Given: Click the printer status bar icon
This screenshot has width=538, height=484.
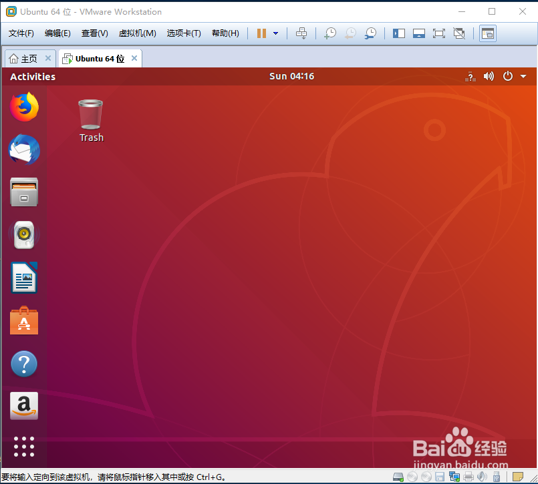Looking at the screenshot, I should [x=468, y=477].
